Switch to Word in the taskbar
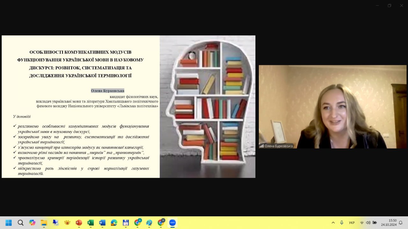The width and height of the screenshot is (408, 229). tap(102, 223)
